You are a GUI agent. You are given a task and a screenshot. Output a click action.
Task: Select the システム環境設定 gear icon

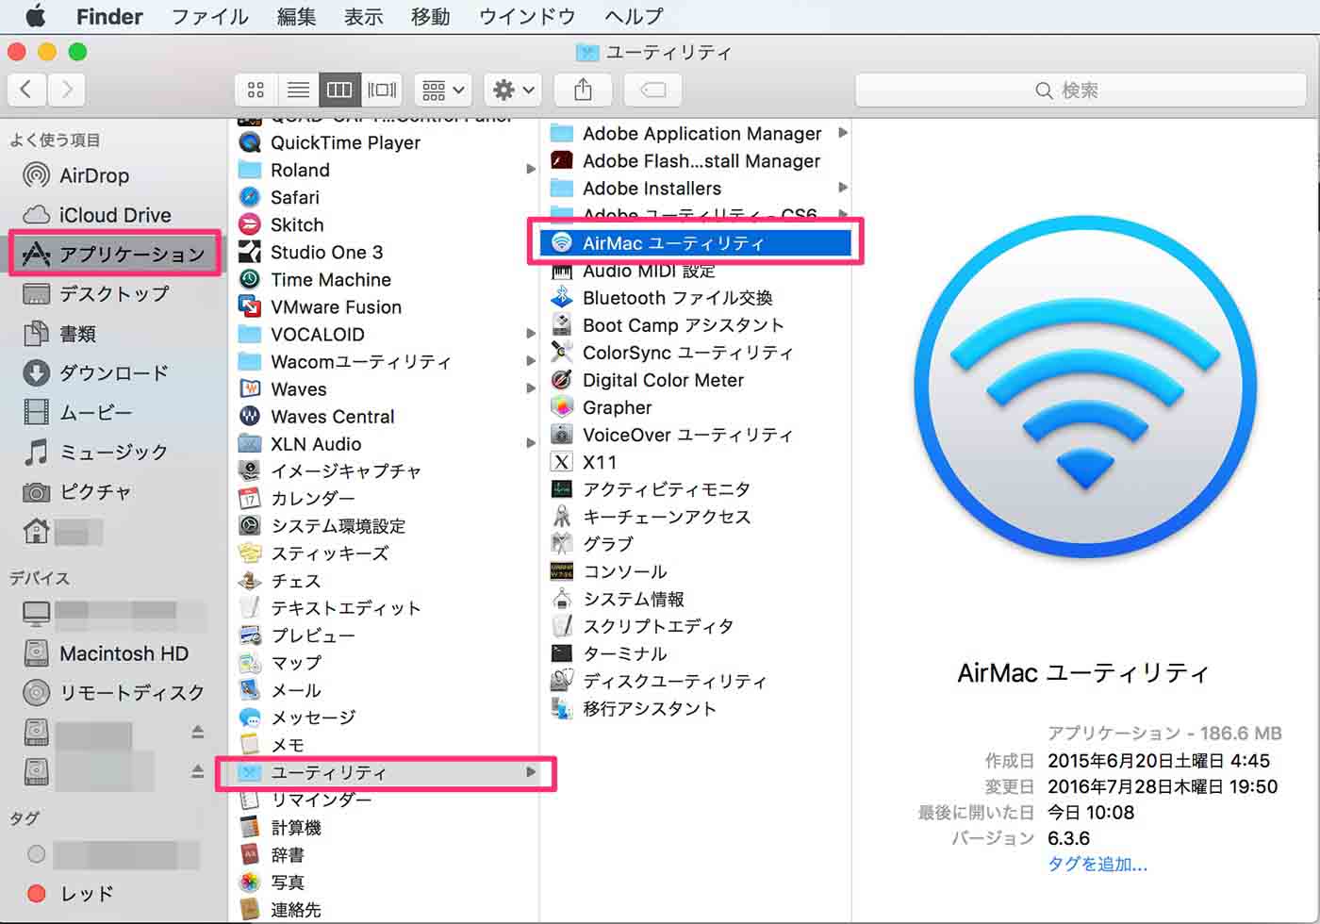click(x=250, y=525)
